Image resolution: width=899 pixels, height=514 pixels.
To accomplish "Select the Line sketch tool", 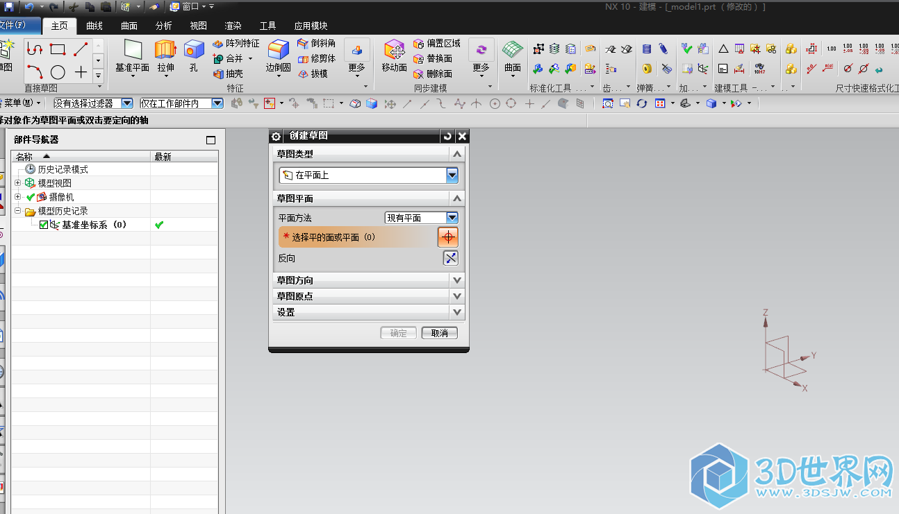I will click(81, 49).
